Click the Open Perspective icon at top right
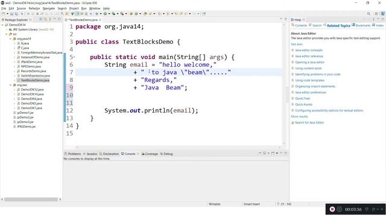 click(x=376, y=14)
